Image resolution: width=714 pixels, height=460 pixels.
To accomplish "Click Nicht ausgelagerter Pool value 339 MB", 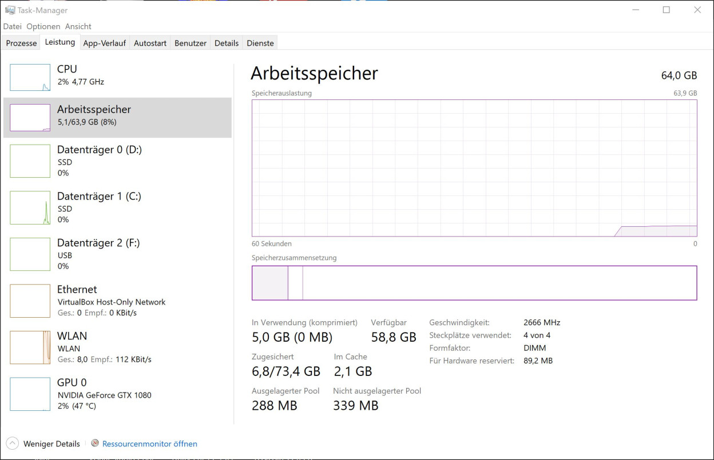I will [356, 406].
